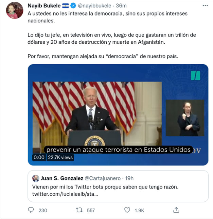Click the 22.7K views label
Image resolution: width=213 pixels, height=219 pixels.
pyautogui.click(x=60, y=157)
